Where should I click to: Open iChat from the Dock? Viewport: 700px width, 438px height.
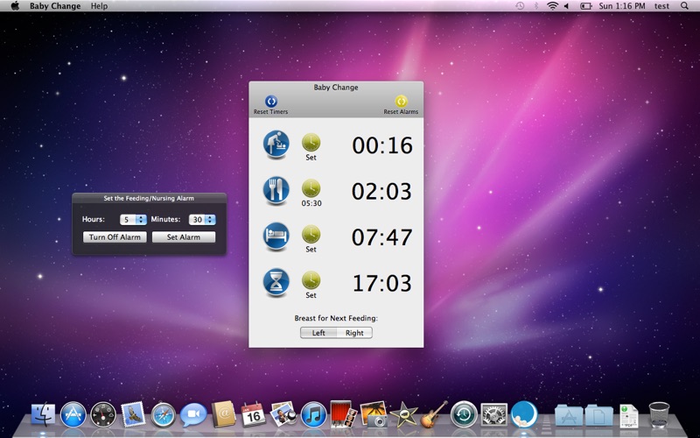[x=193, y=414]
